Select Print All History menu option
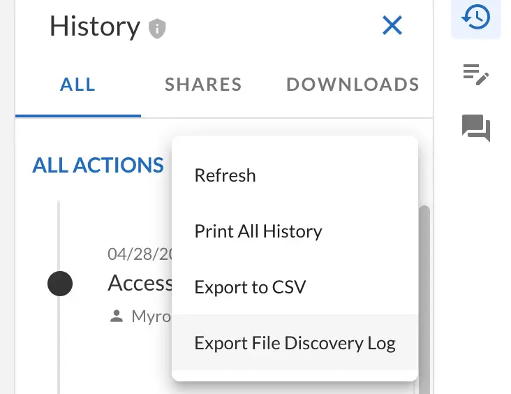This screenshot has height=394, width=511. point(258,231)
